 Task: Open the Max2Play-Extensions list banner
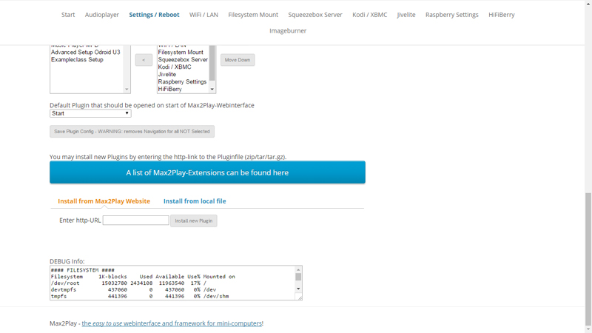click(207, 172)
